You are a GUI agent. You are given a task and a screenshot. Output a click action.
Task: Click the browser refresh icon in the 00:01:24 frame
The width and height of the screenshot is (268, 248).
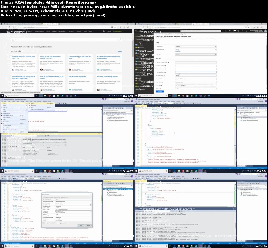point(10,27)
